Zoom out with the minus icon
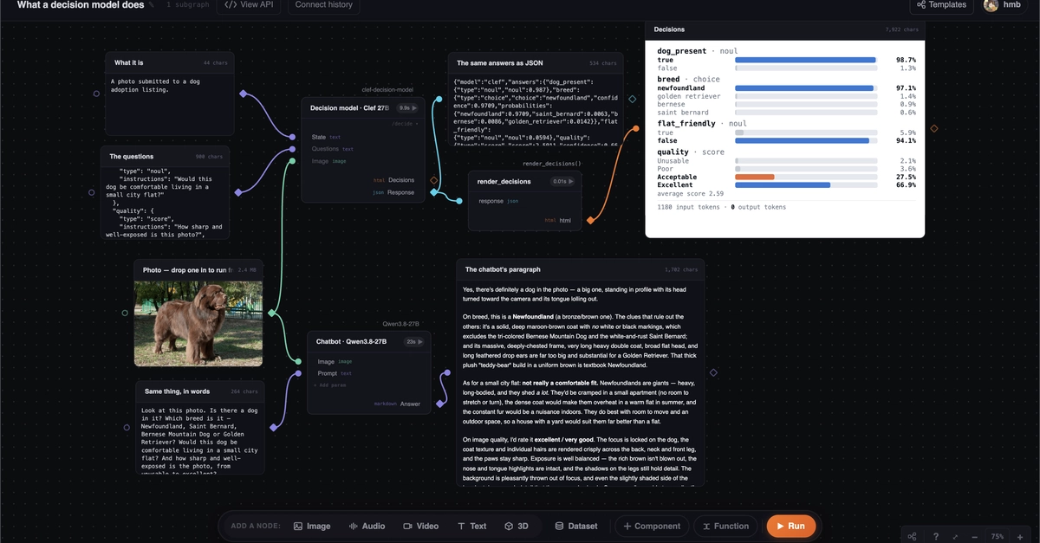This screenshot has width=1040, height=543. tap(975, 537)
